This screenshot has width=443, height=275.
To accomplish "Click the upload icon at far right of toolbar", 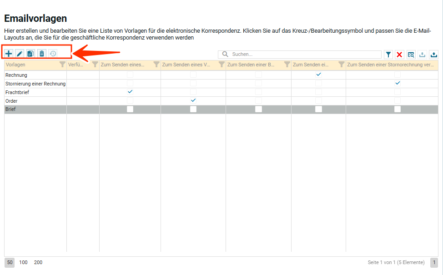I will click(x=433, y=55).
